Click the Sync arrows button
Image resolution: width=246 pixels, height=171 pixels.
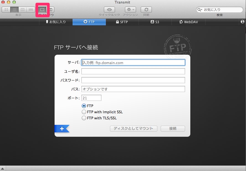(x=146, y=10)
